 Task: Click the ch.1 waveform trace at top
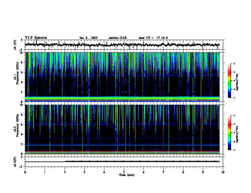point(122,45)
